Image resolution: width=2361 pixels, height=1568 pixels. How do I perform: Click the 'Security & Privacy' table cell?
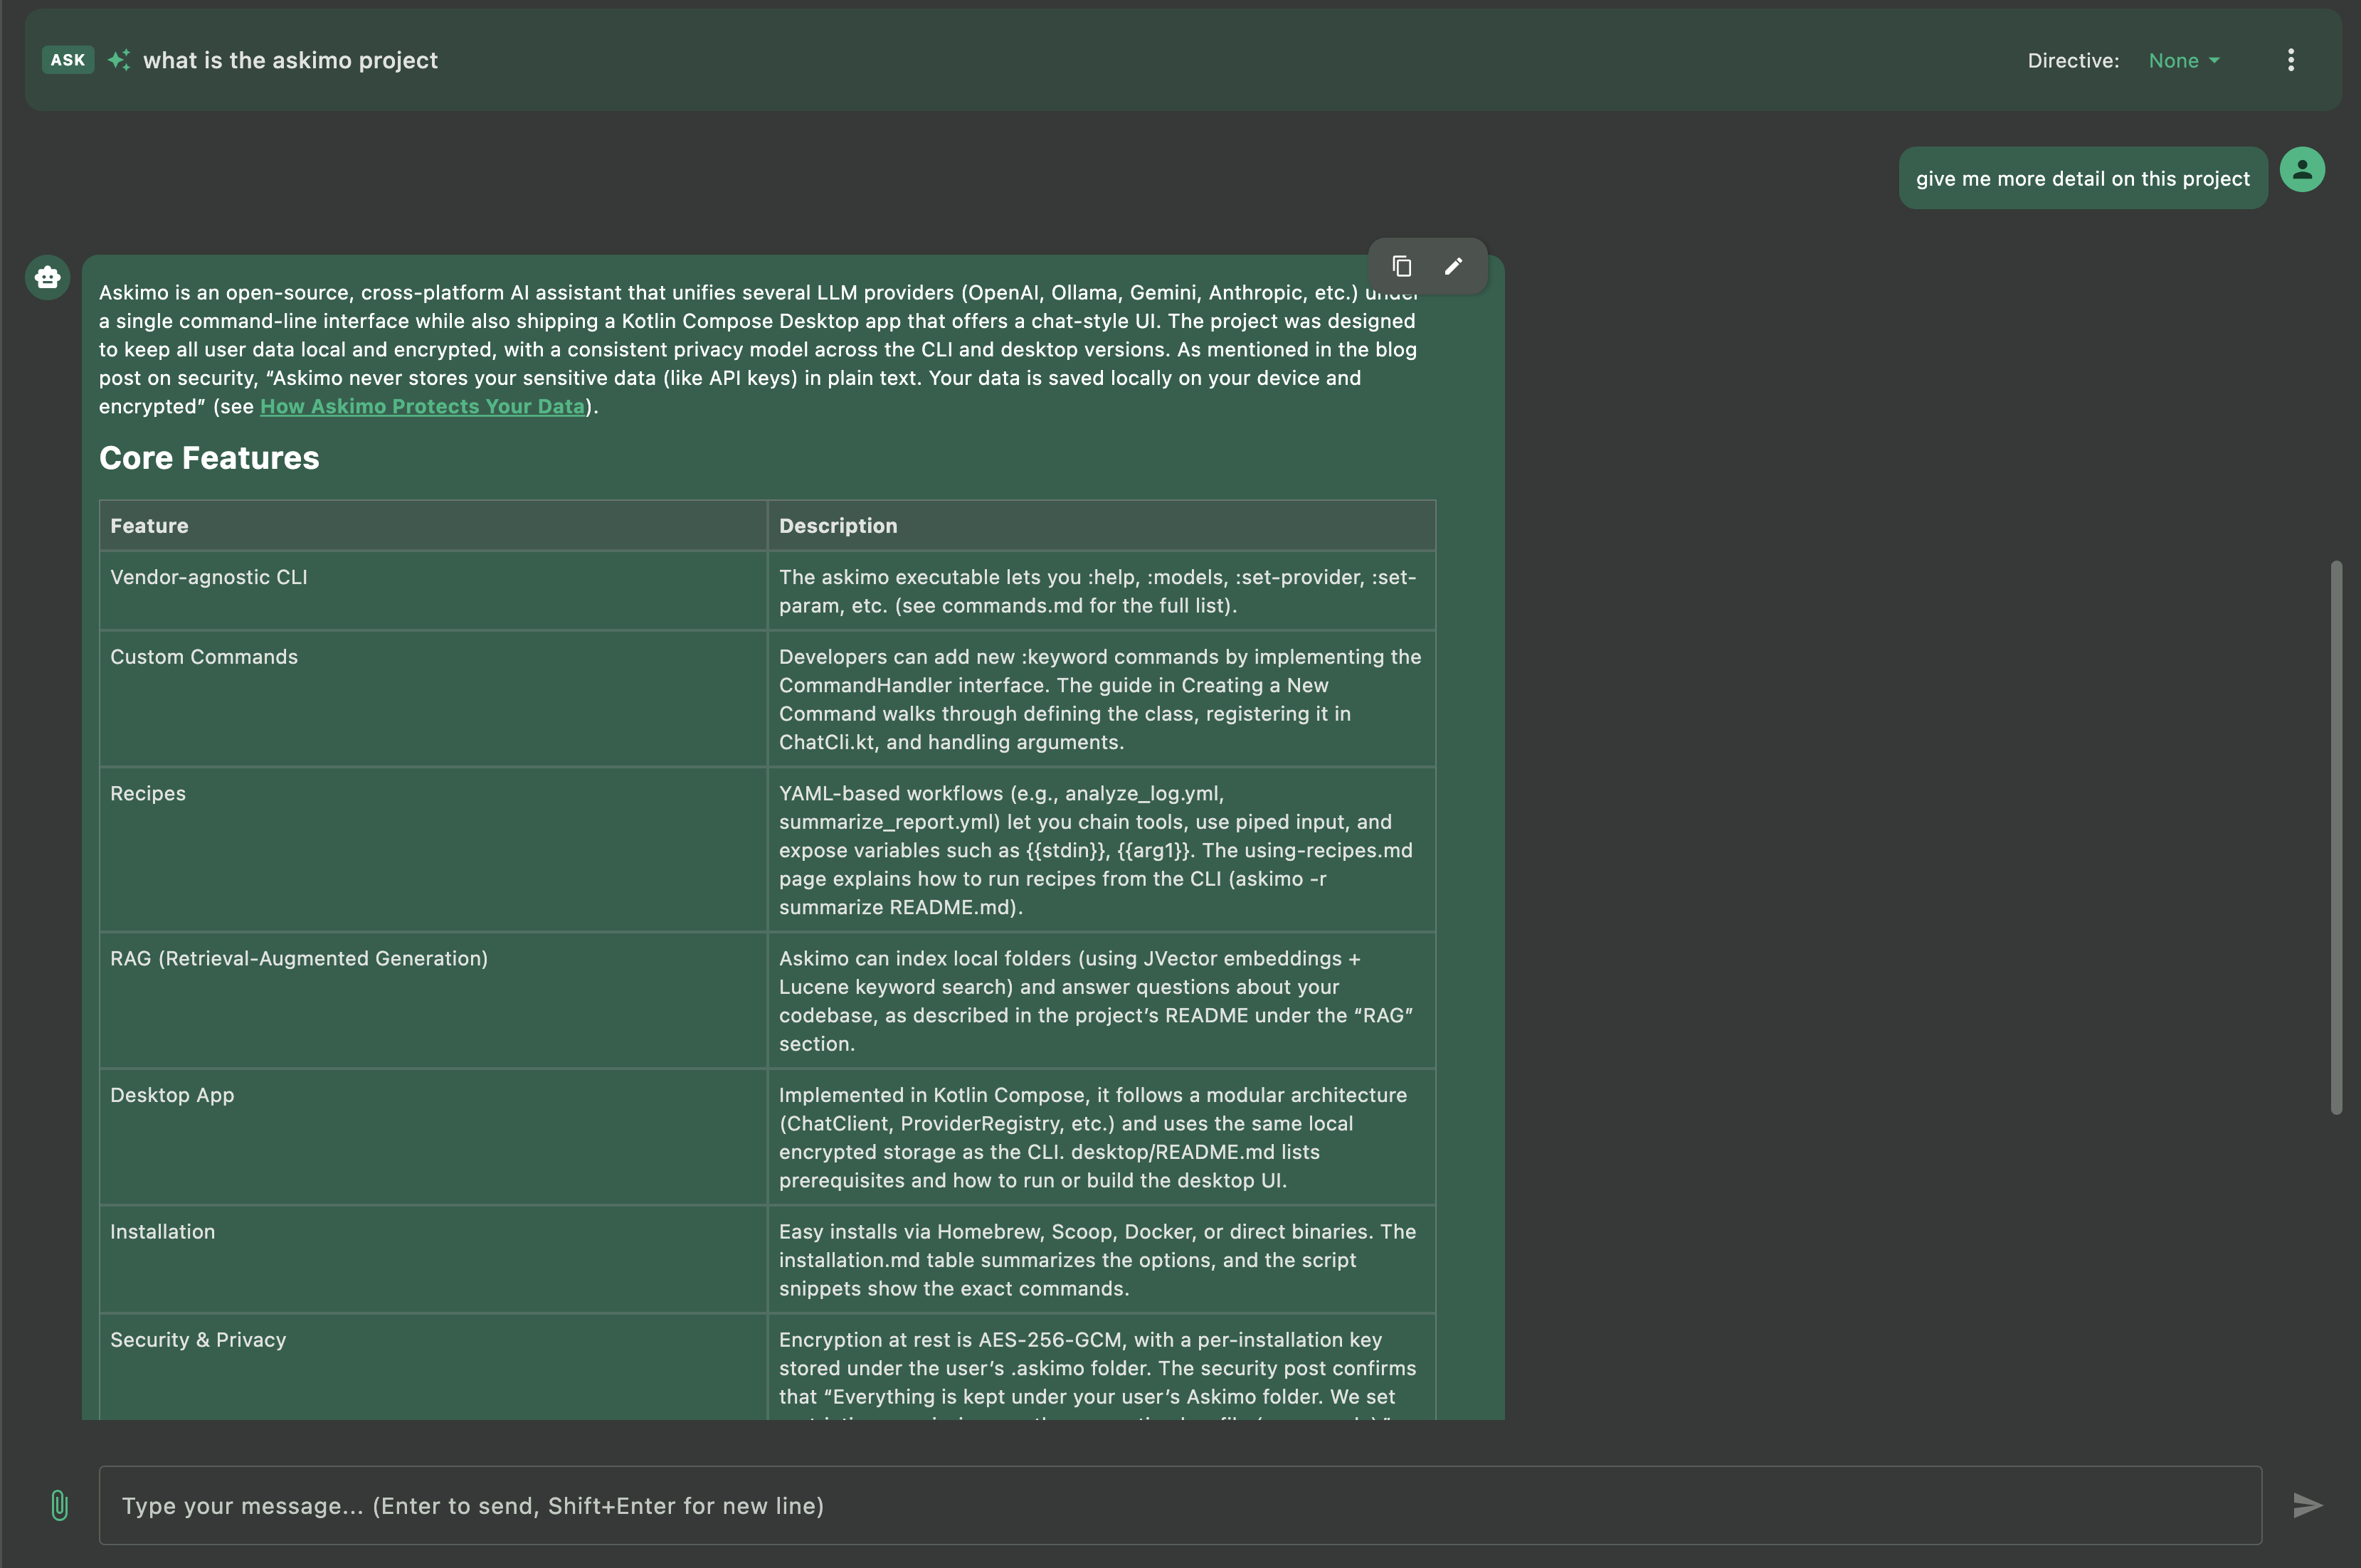197,1339
